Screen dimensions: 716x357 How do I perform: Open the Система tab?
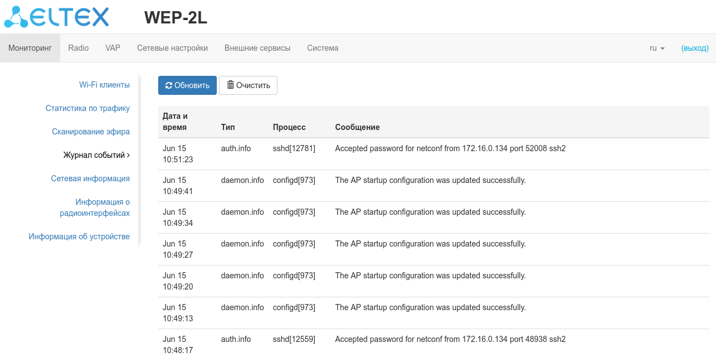tap(323, 48)
